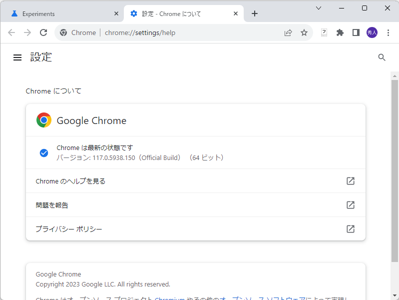Minimize the Chrome window
This screenshot has width=399, height=300.
pyautogui.click(x=342, y=8)
